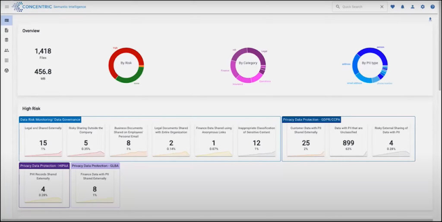Open the users group icon in sidebar
The width and height of the screenshot is (442, 222).
point(6,50)
